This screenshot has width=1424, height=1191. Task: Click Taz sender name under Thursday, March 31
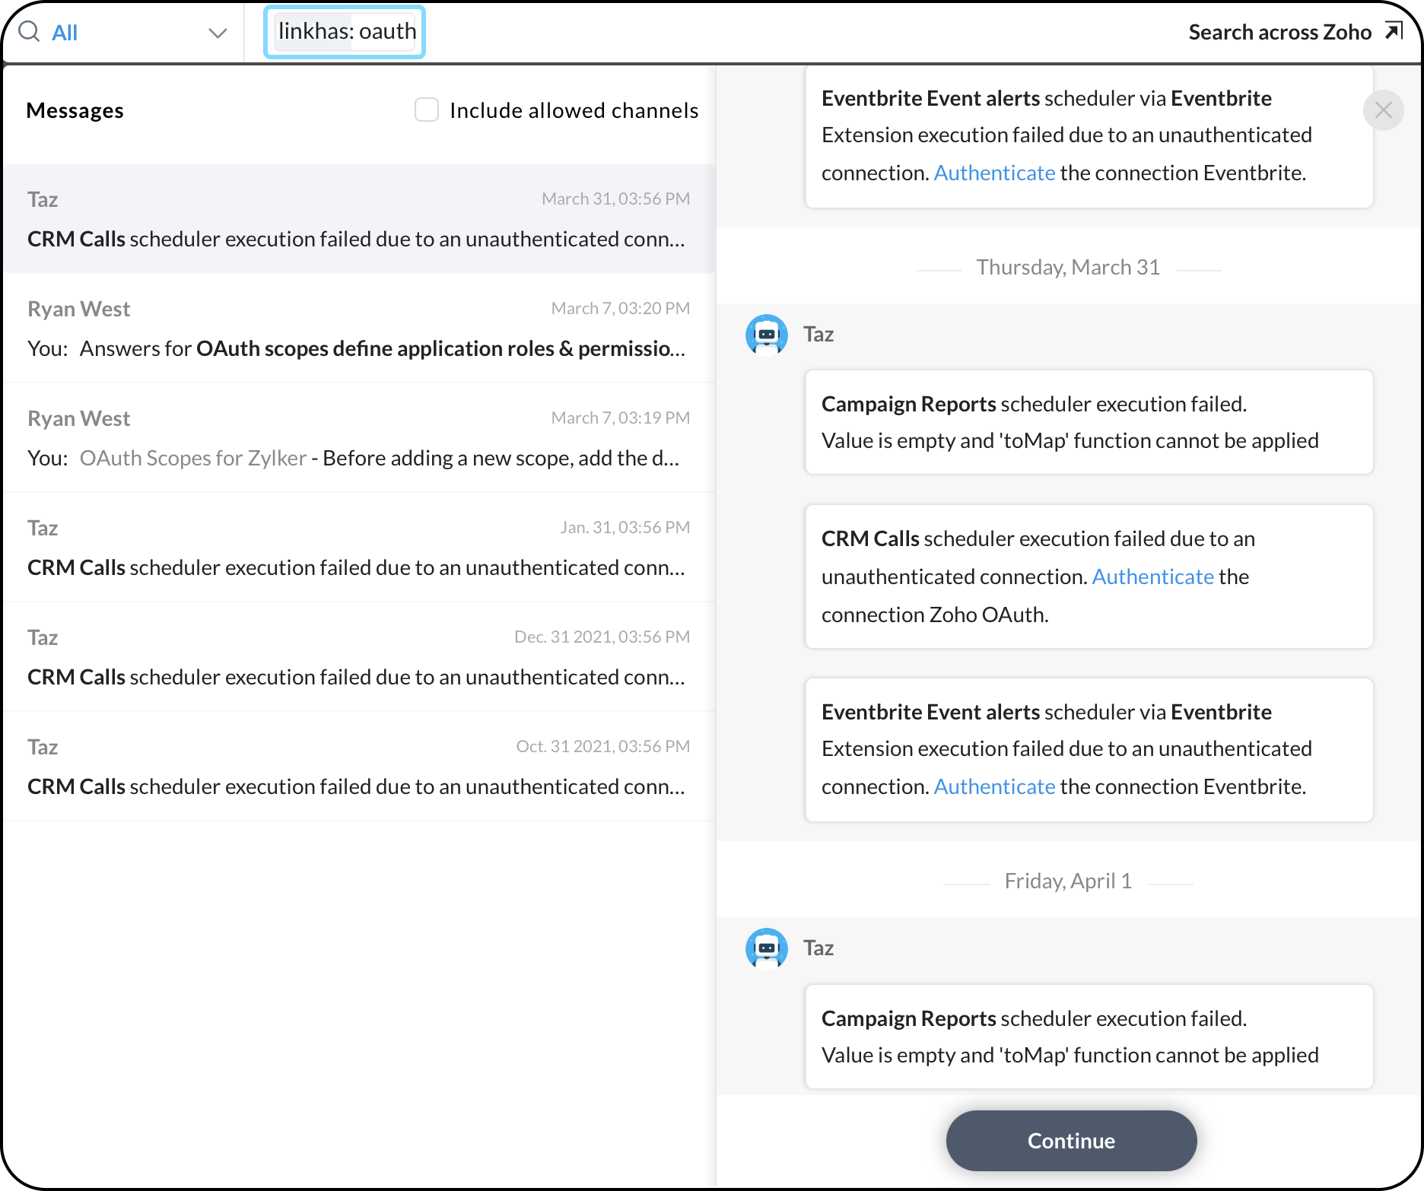click(x=818, y=335)
